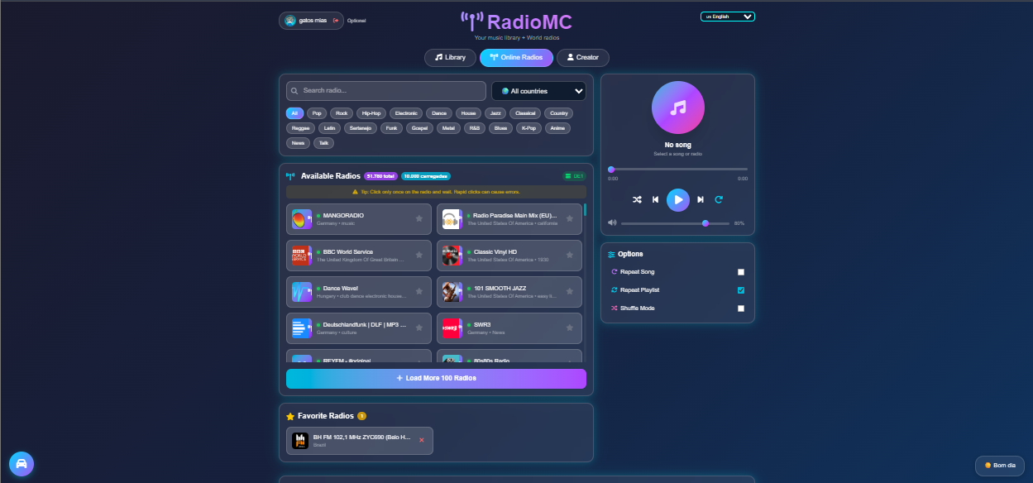
Task: Disable the Repeat Playlist checkbox
Action: point(741,289)
